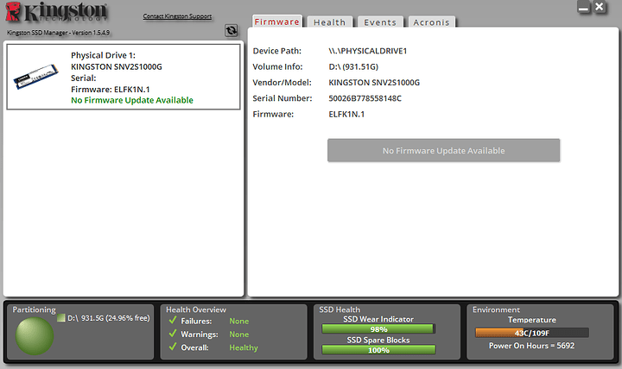Click the Overall green checkmark icon
The height and width of the screenshot is (369, 622).
point(173,347)
